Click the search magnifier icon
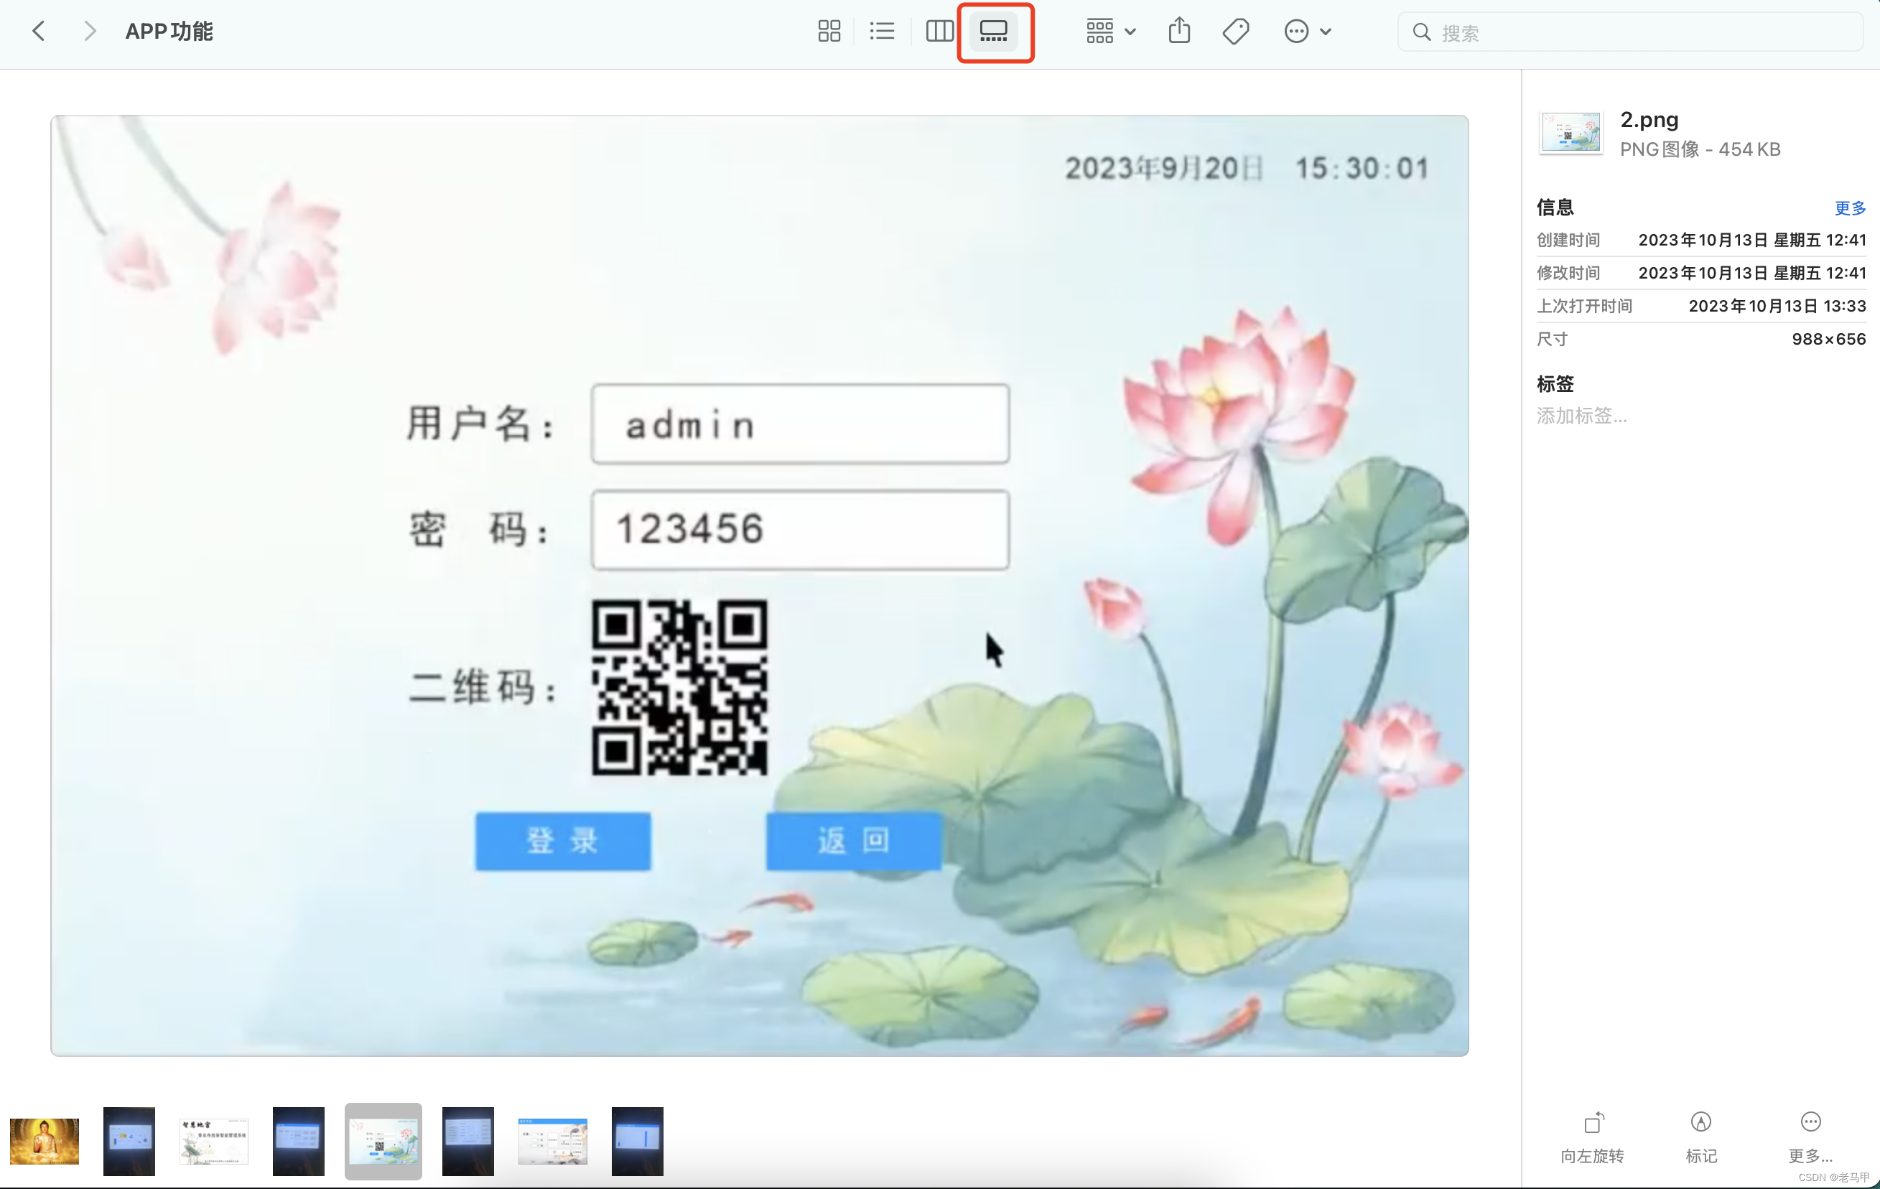 (x=1422, y=32)
